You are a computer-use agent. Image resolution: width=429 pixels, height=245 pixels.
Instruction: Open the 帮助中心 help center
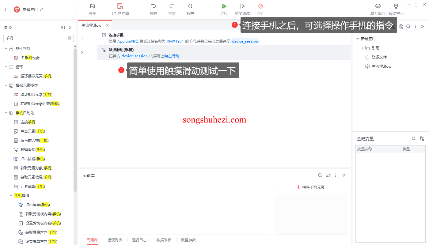pos(396,9)
